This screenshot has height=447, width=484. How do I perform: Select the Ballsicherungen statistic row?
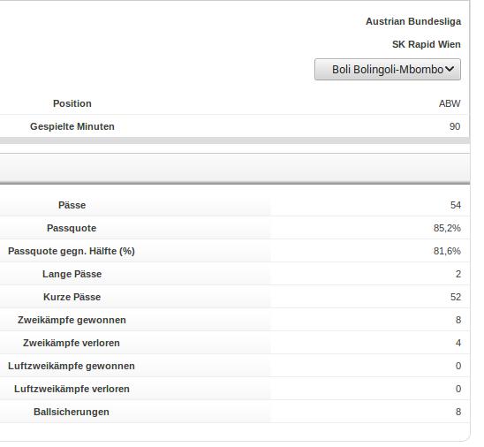click(235, 412)
